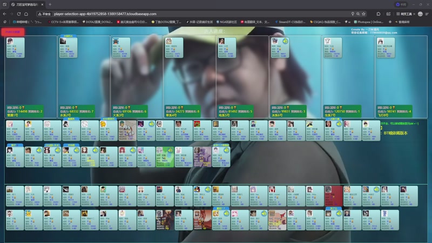The height and width of the screenshot is (243, 432).
Task: Select the captain card in 普通1号 team panel
Action: [16, 48]
